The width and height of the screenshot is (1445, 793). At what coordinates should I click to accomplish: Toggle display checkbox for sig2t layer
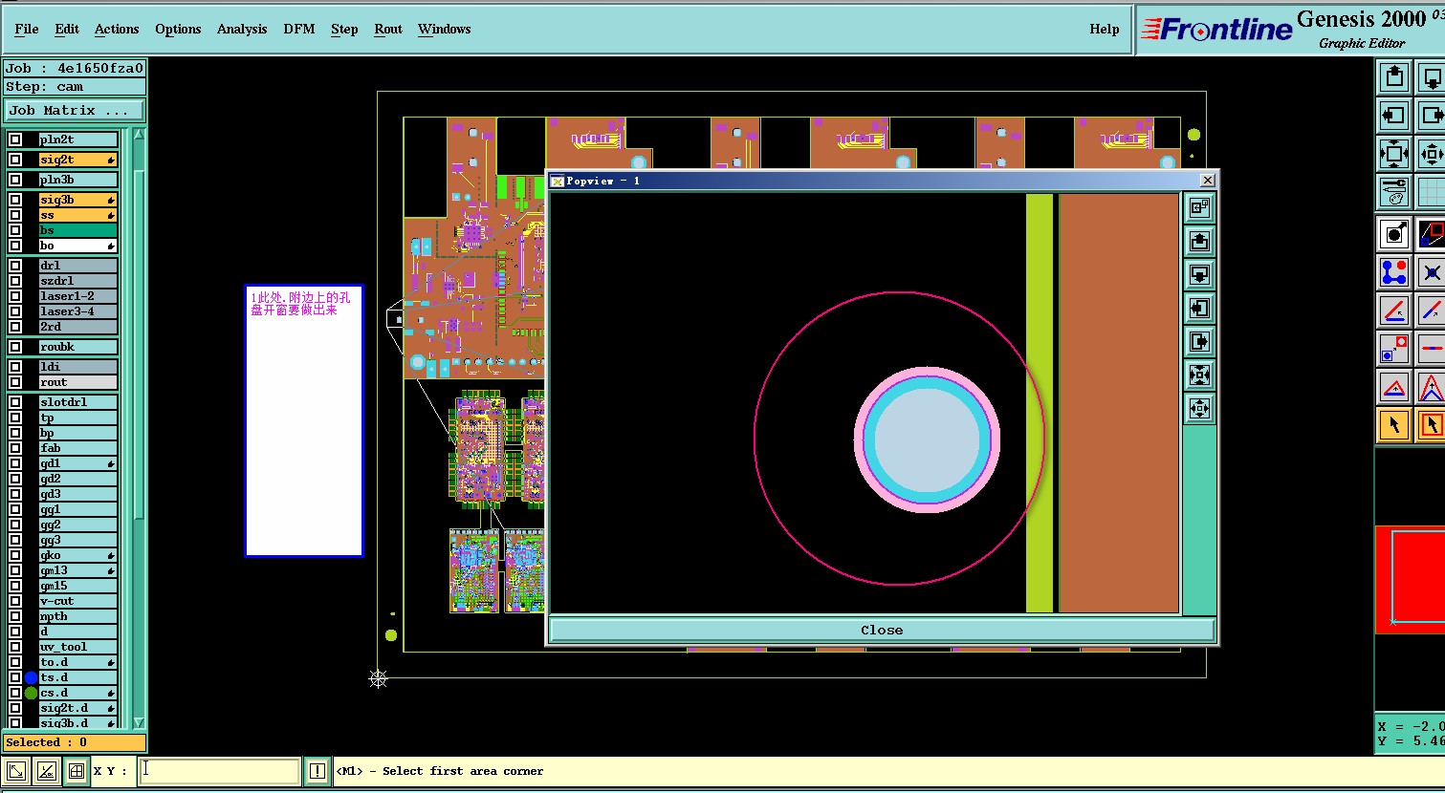(15, 160)
